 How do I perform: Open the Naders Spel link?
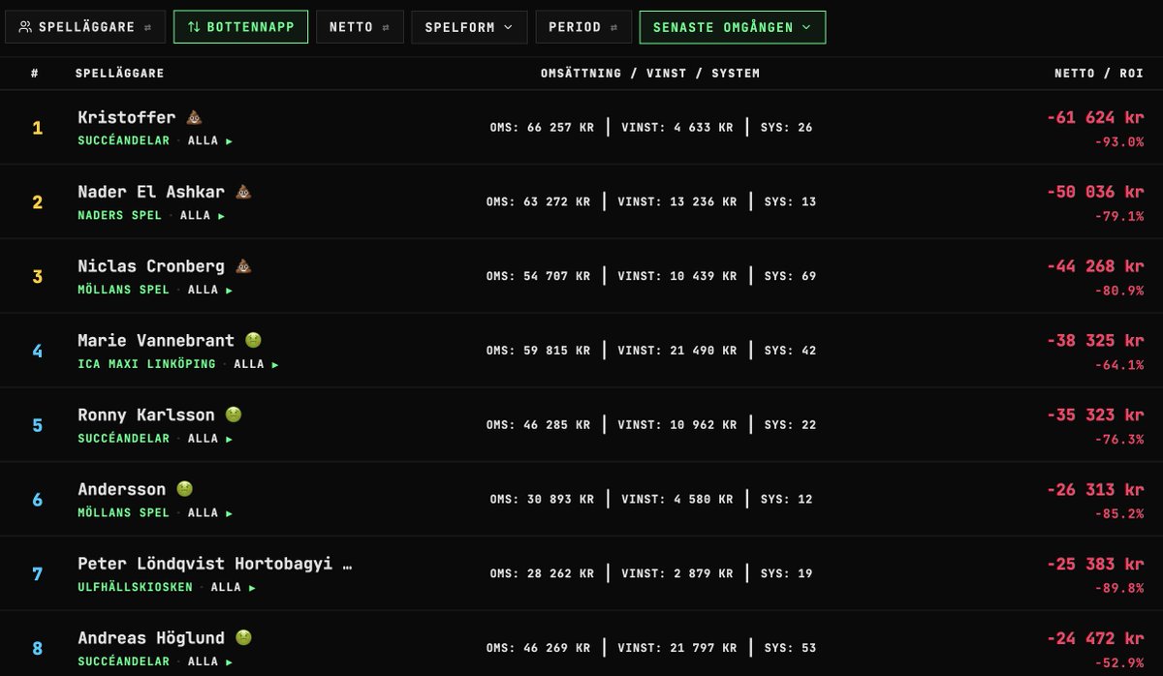(120, 216)
